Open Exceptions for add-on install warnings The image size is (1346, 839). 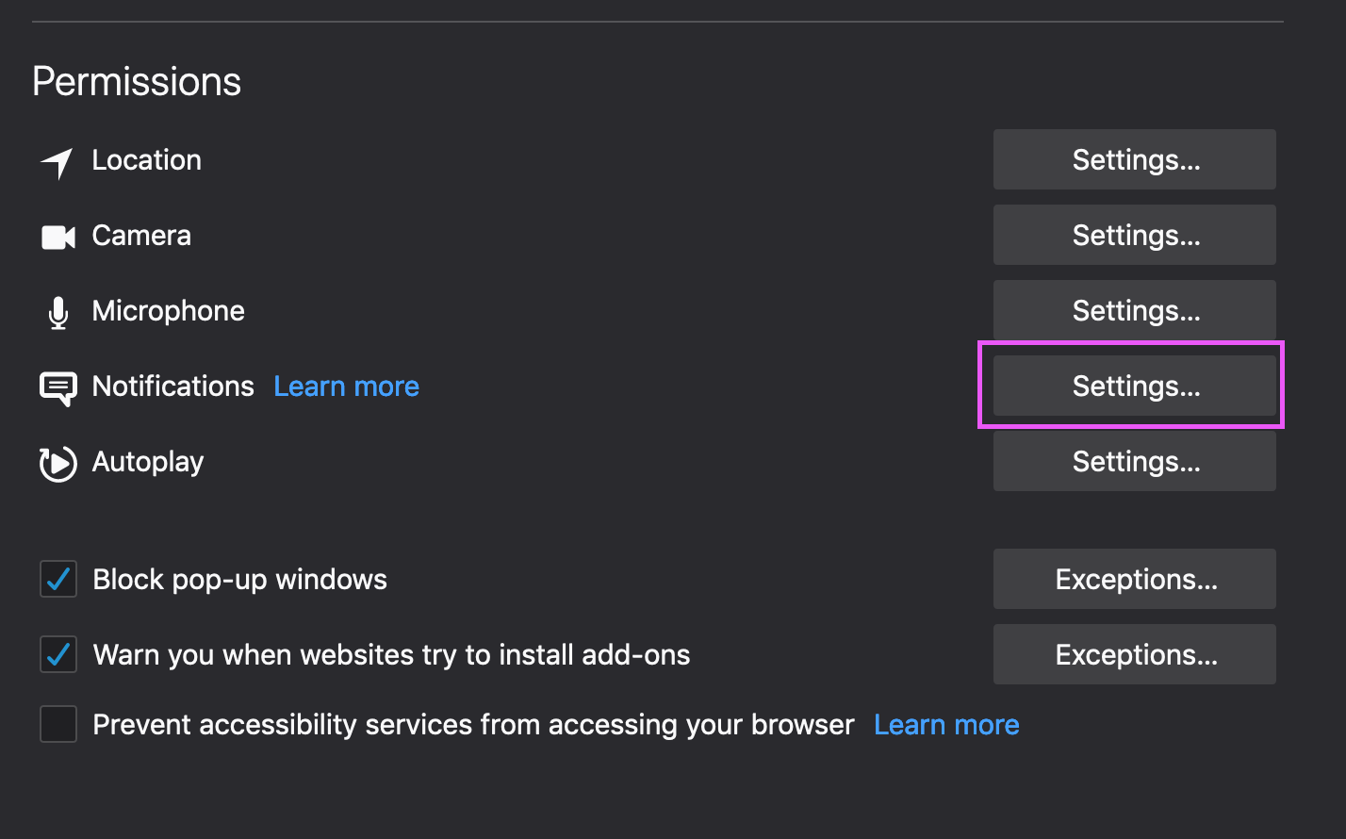click(1134, 654)
